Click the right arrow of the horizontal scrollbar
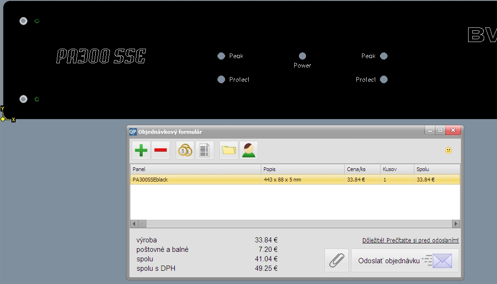 [x=456, y=224]
